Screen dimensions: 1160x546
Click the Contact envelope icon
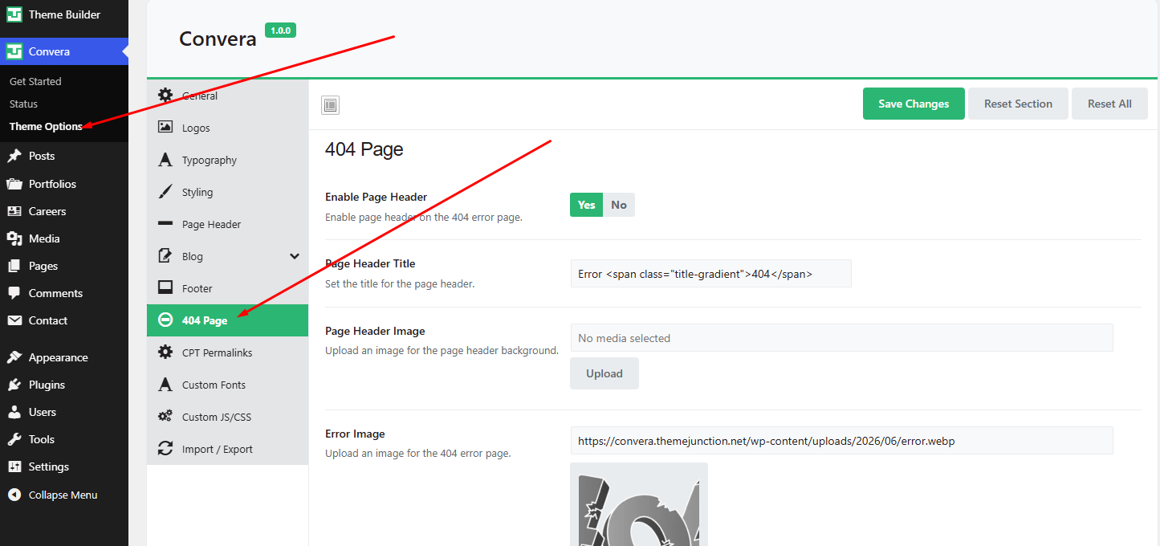14,320
